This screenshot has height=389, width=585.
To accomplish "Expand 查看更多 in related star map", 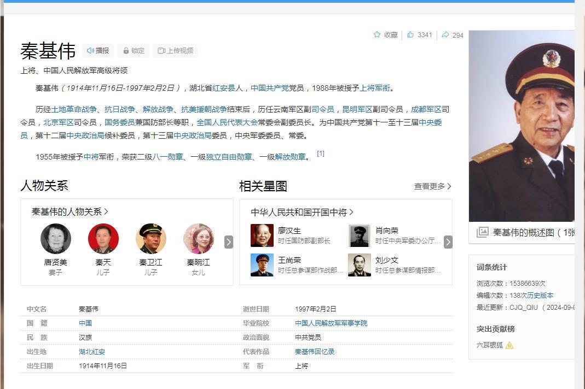I will point(432,186).
